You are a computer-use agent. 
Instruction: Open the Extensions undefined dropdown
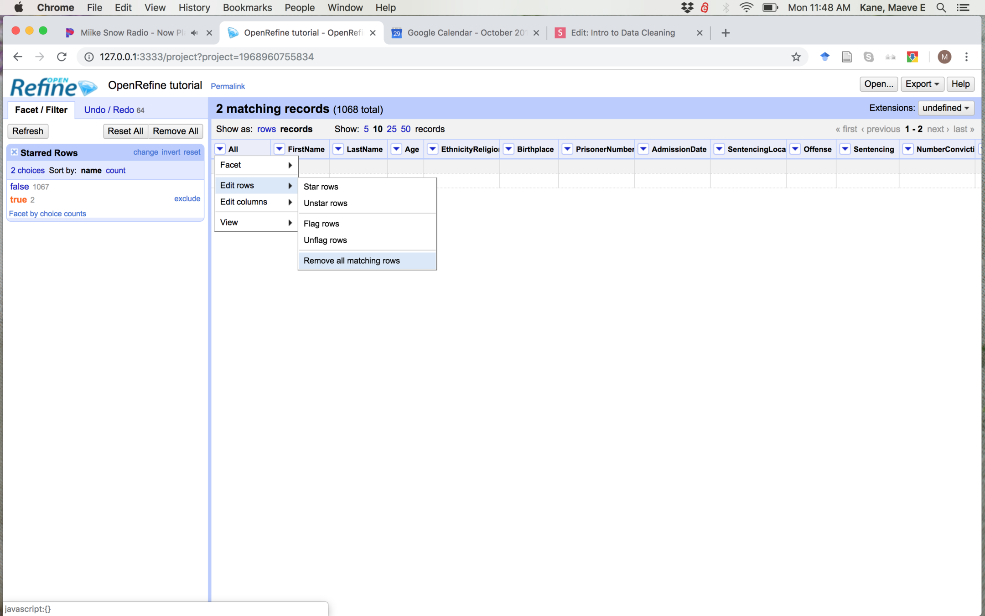click(946, 108)
